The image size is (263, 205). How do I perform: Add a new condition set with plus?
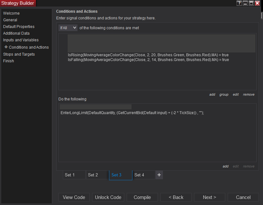pos(159,175)
